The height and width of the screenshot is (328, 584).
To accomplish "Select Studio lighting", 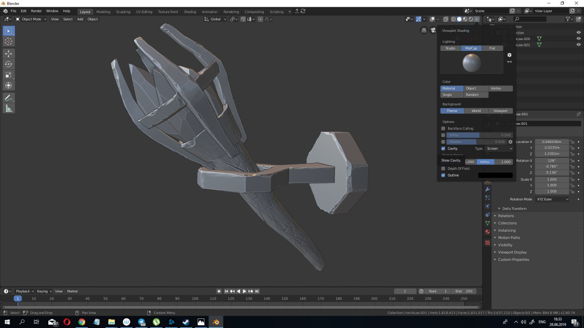I will pos(450,48).
